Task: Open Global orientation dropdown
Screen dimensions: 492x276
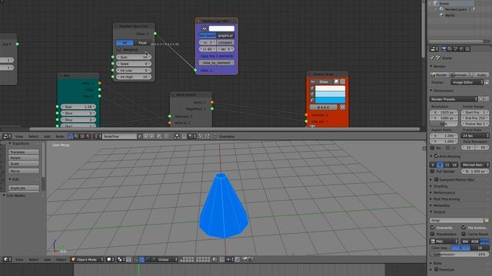Action: pyautogui.click(x=168, y=259)
